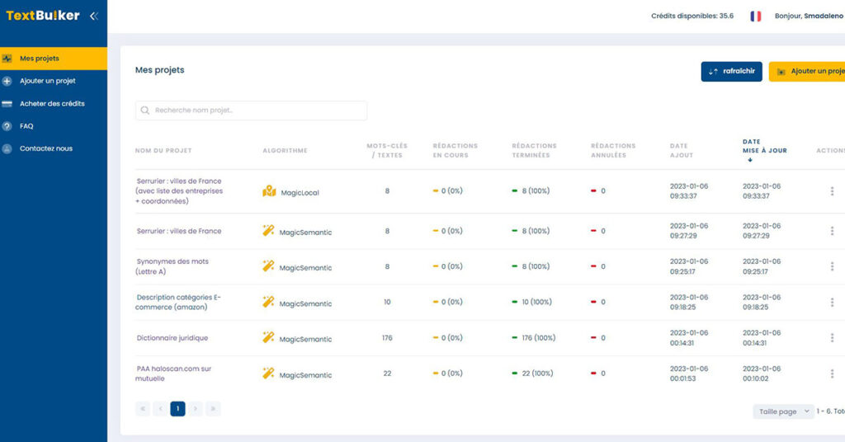Select page 1 in the pagination
845x442 pixels.
(177, 408)
